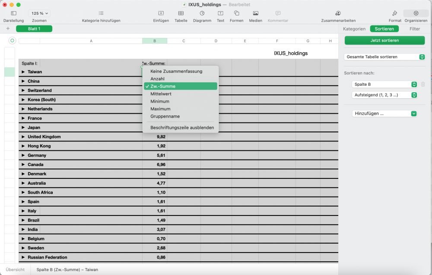The width and height of the screenshot is (432, 275).
Task: Expand the Taiwan group row
Action: (x=23, y=72)
